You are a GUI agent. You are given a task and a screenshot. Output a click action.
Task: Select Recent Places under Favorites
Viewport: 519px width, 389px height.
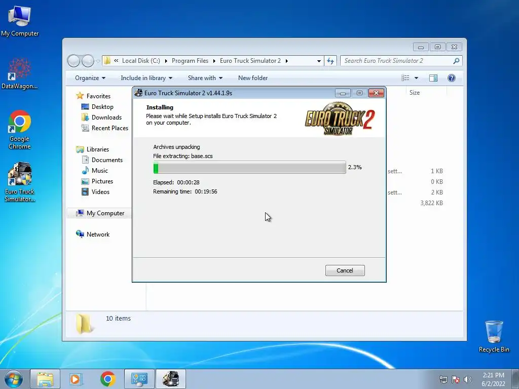click(x=109, y=128)
